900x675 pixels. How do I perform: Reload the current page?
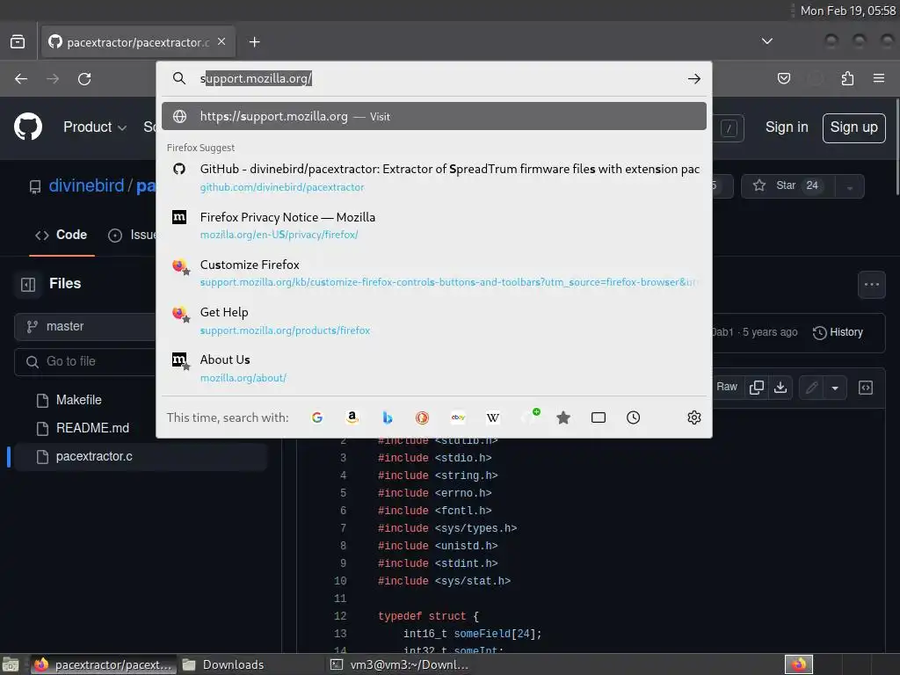84,78
